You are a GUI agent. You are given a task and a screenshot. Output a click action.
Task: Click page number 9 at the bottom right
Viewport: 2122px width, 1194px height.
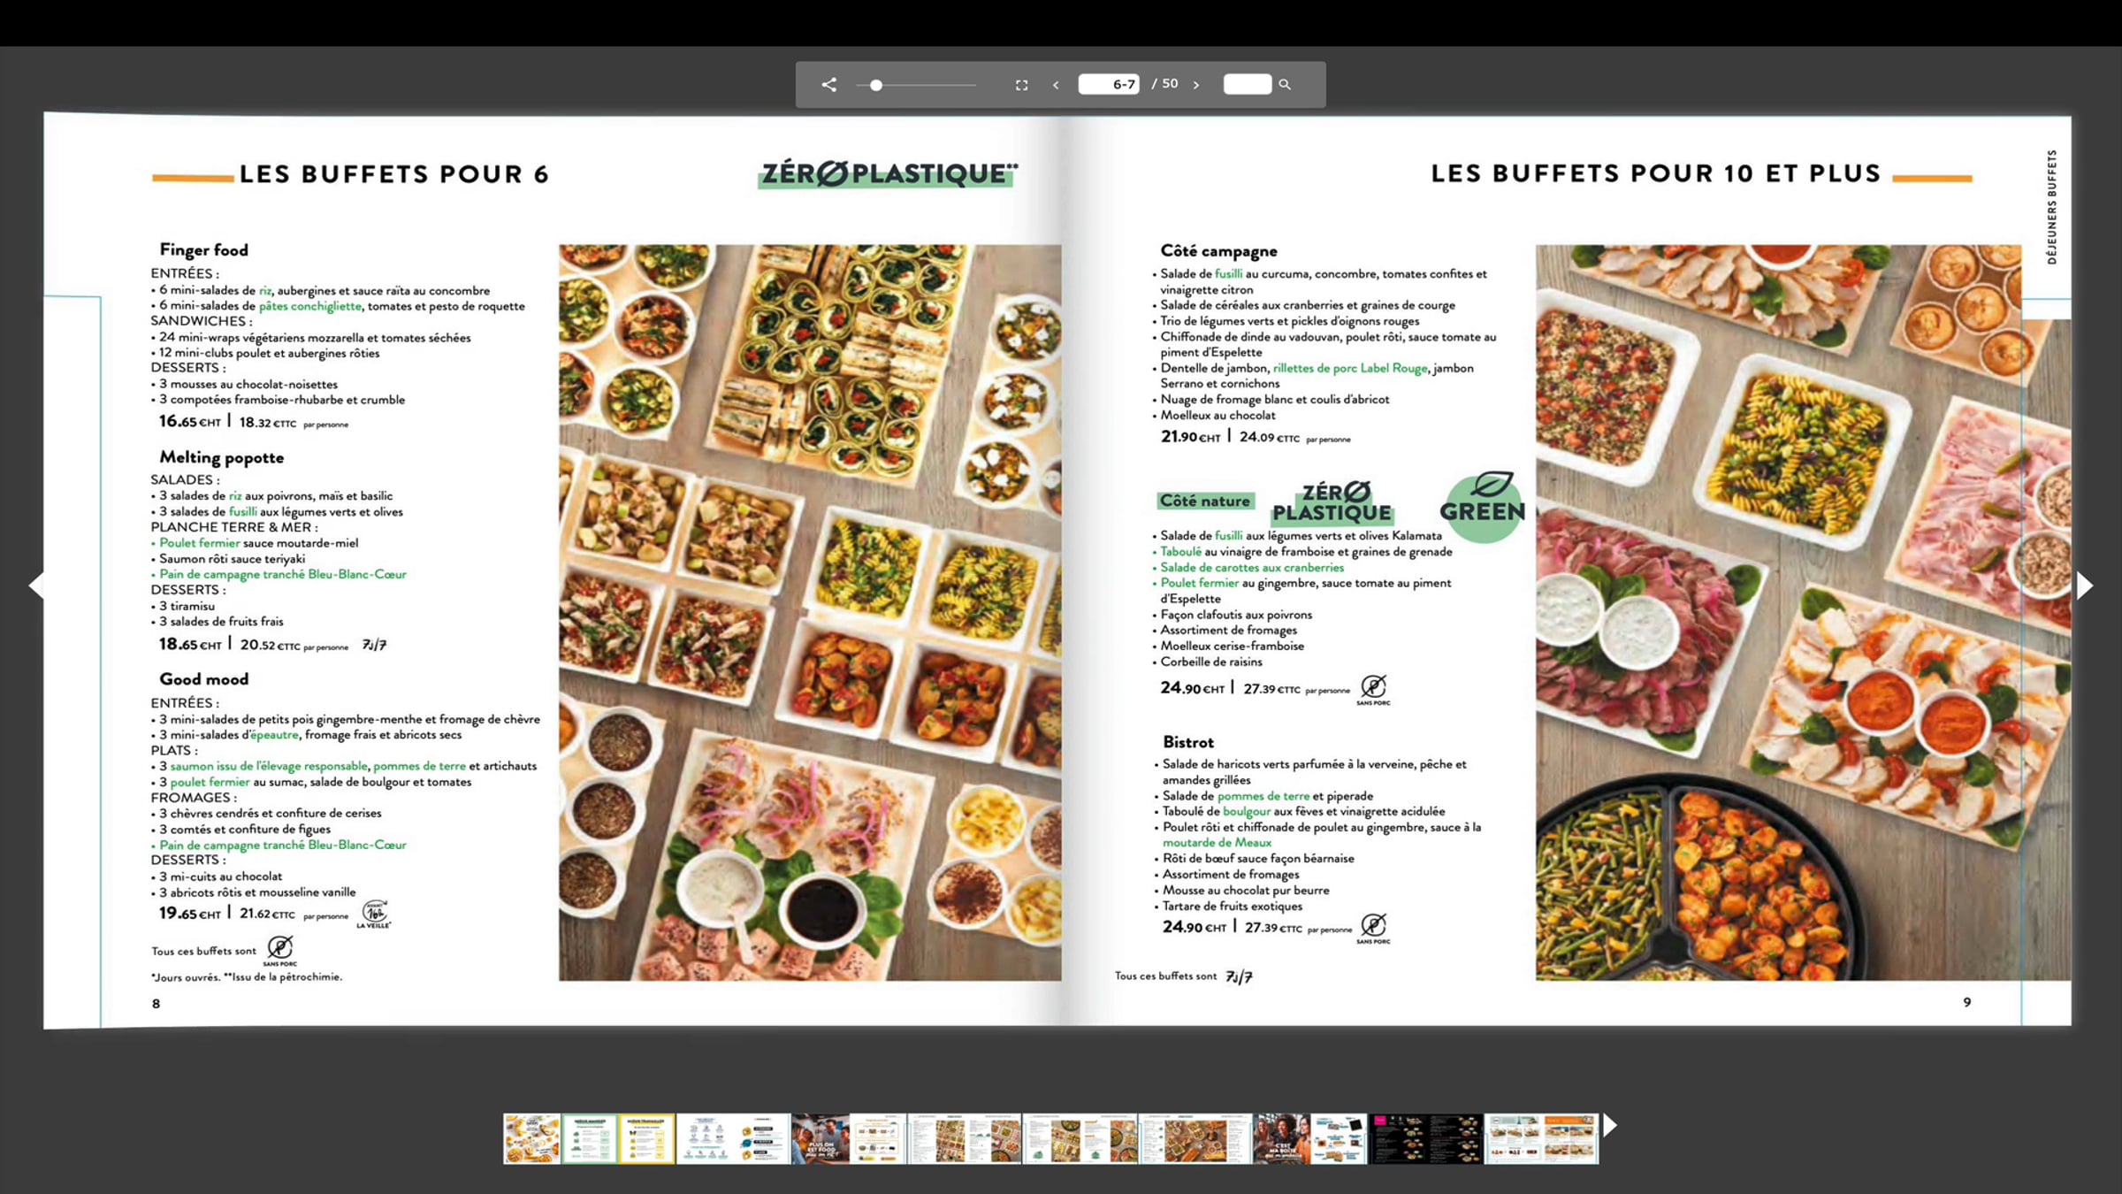pyautogui.click(x=1967, y=1002)
